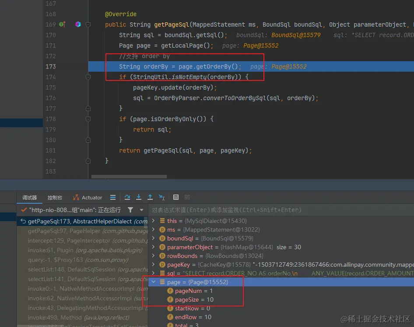This screenshot has height=327, width=414.
Task: Select frame getPageSql:97, PageHelper
Action: tap(82, 231)
